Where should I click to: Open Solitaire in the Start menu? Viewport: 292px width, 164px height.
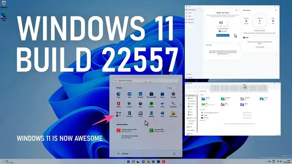pos(129,104)
